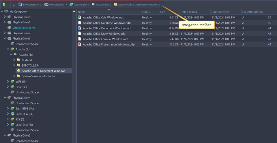Click the $RECYCLE.BIN folder icon
Viewport: 277px width, 143px height.
18,65
